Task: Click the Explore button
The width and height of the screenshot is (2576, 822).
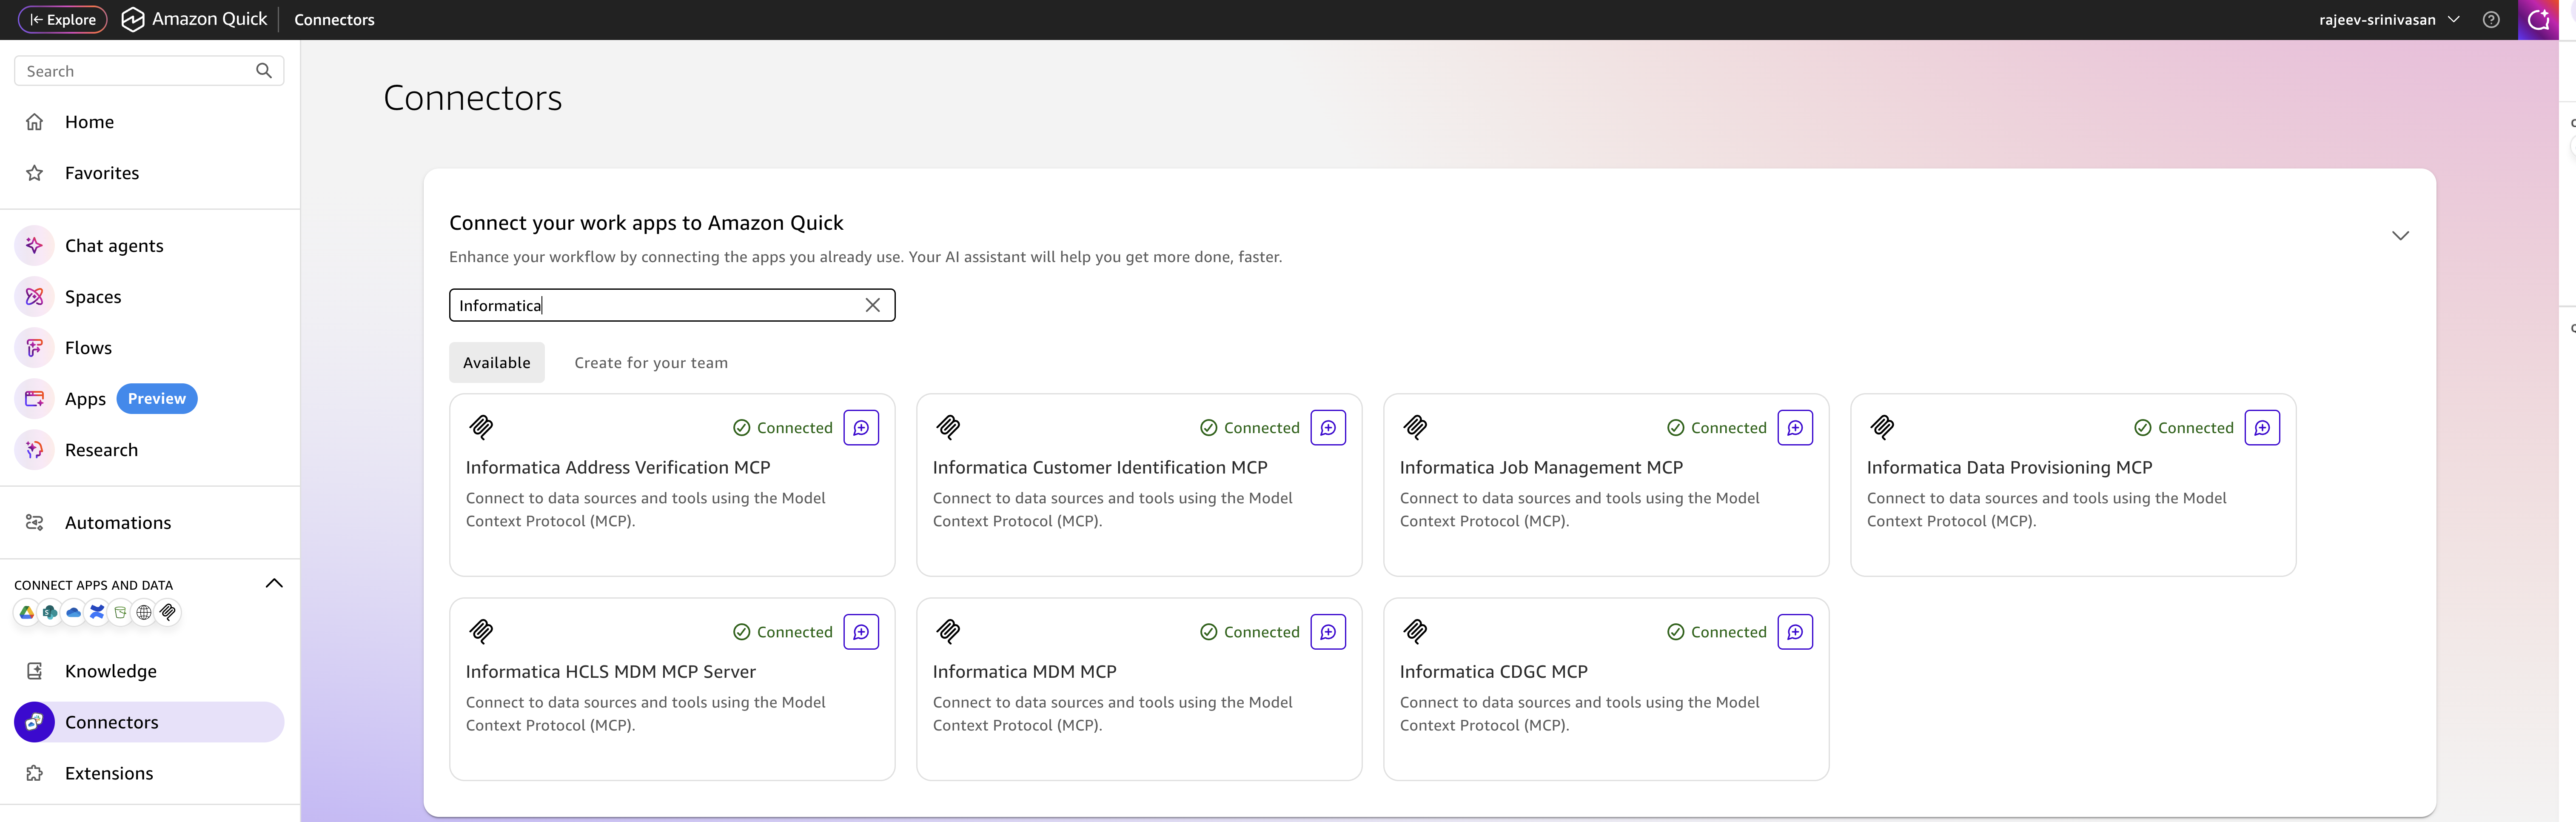Action: point(63,19)
